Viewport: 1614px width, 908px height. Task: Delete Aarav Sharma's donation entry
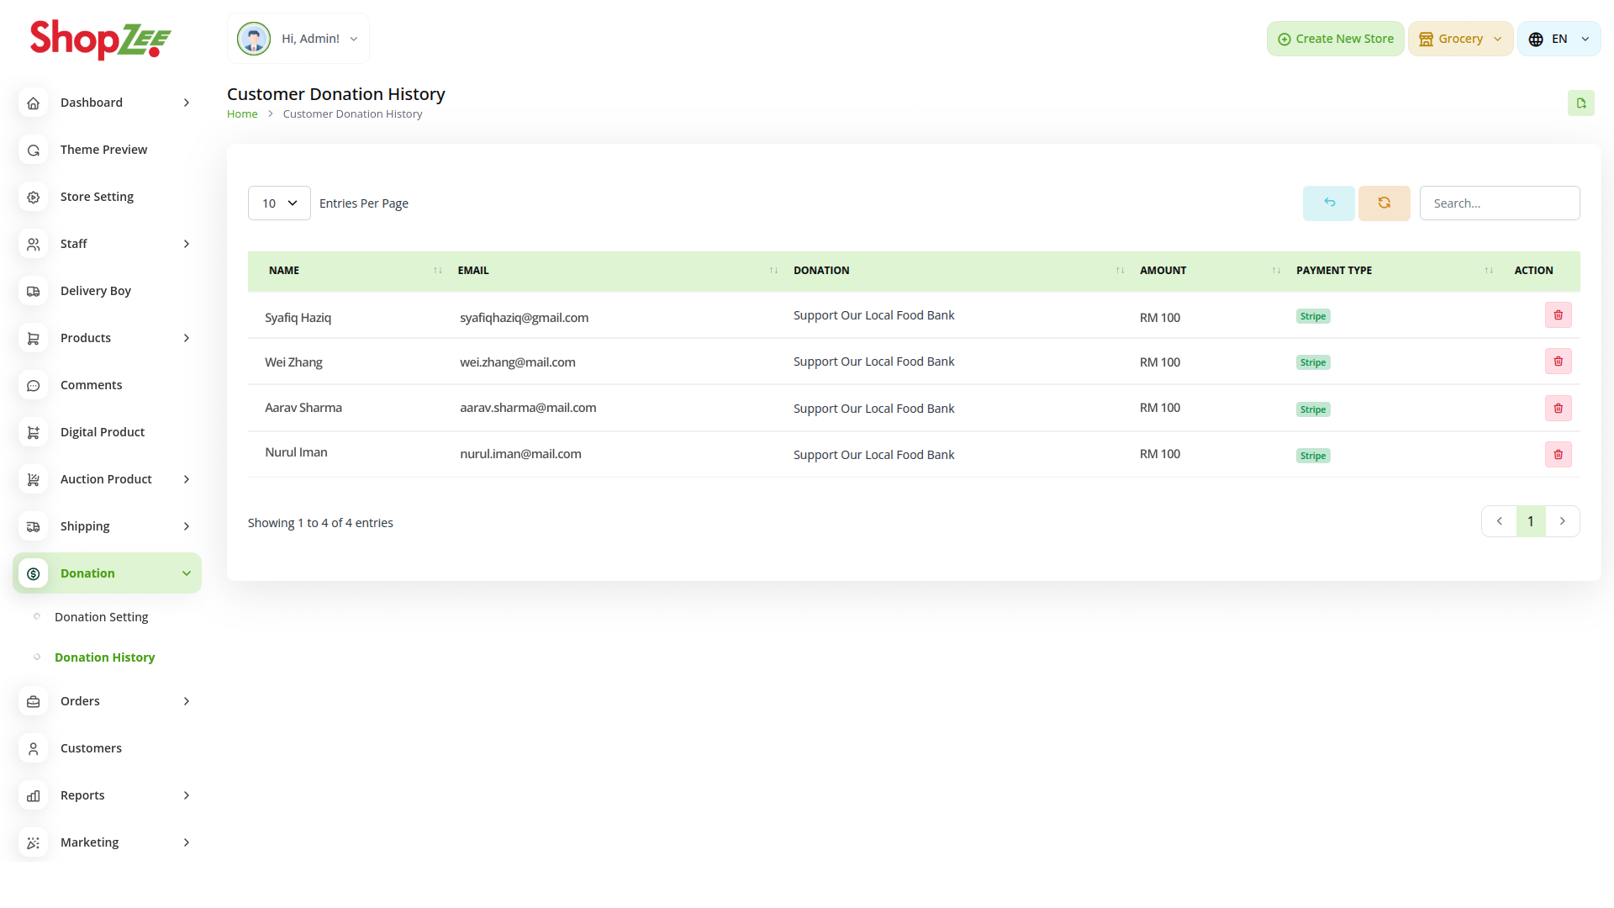coord(1558,409)
